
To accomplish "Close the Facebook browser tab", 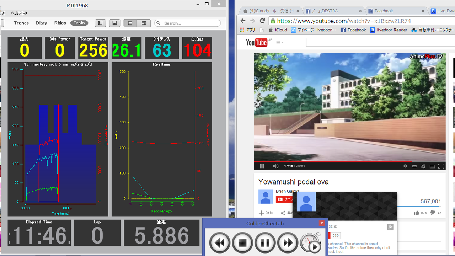I will [423, 11].
